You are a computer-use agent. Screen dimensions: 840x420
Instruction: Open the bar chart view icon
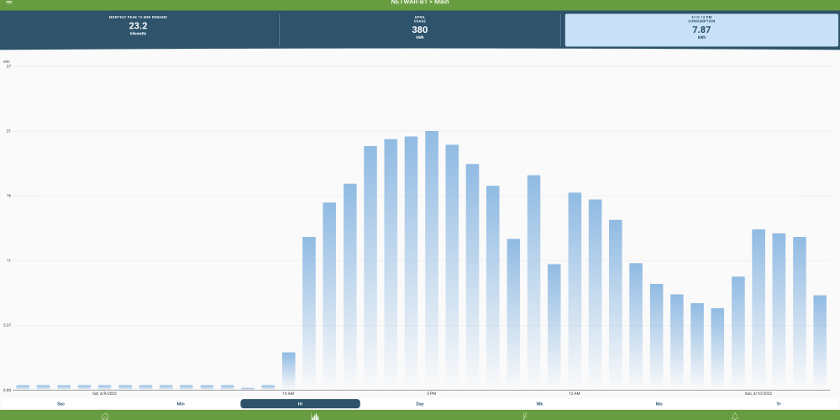(x=315, y=416)
